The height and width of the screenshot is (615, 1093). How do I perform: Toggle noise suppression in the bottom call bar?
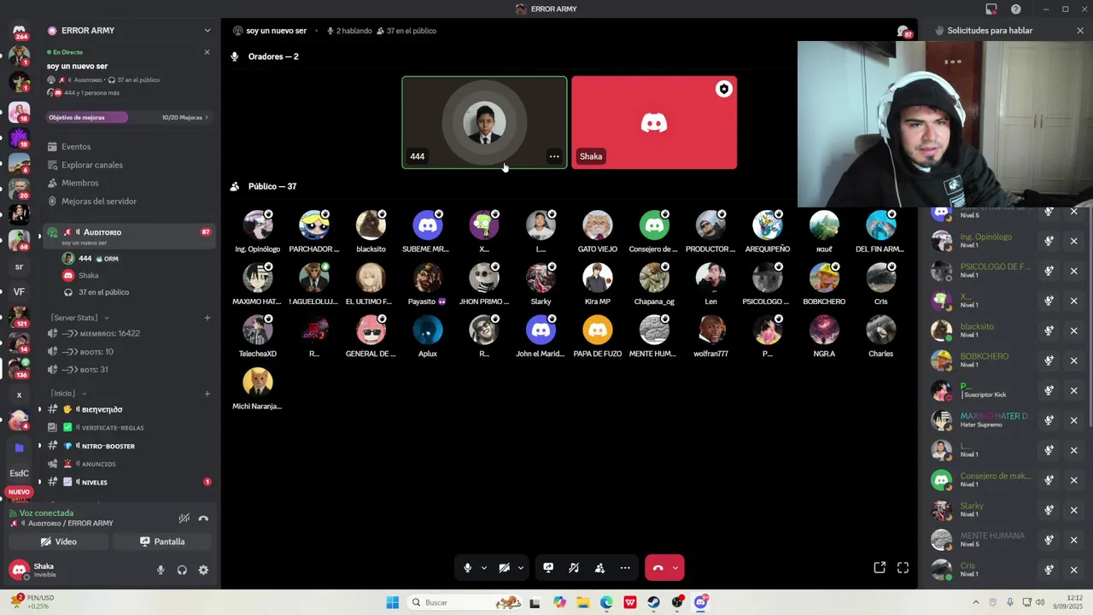(574, 567)
